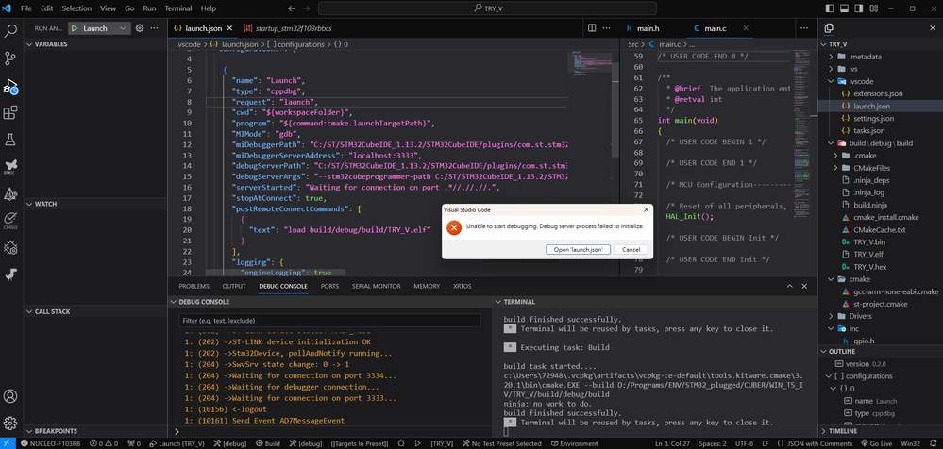943x449 pixels.
Task: Open the Accounts icon
Action: pos(11,394)
